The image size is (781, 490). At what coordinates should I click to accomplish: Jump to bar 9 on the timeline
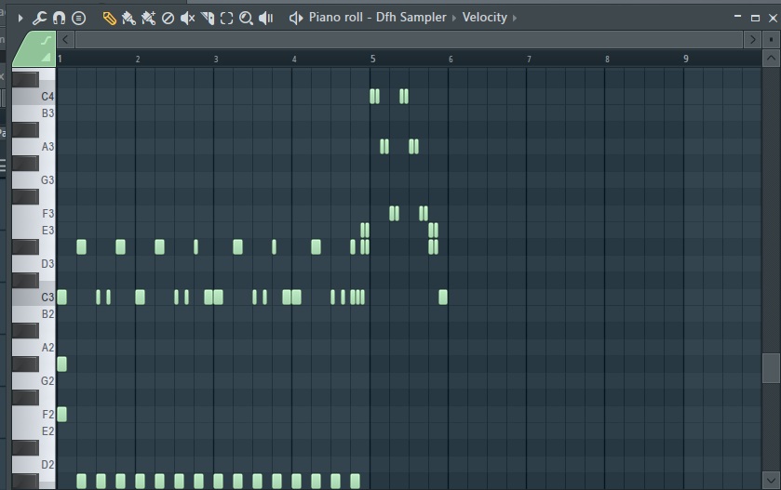pos(686,60)
